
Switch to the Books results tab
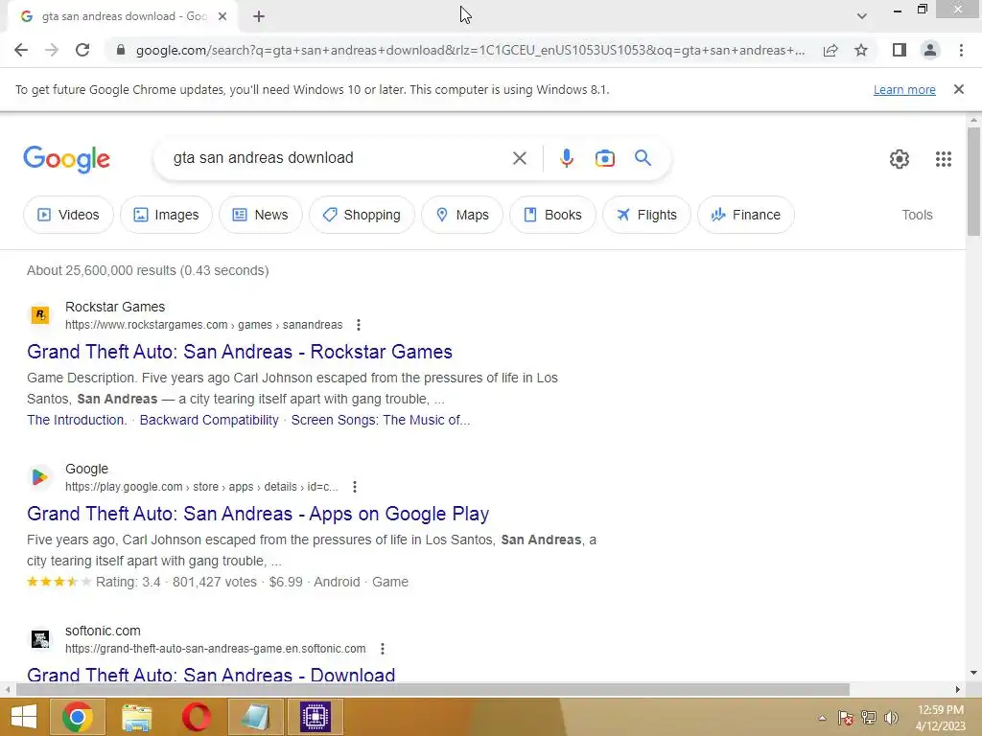coord(552,215)
